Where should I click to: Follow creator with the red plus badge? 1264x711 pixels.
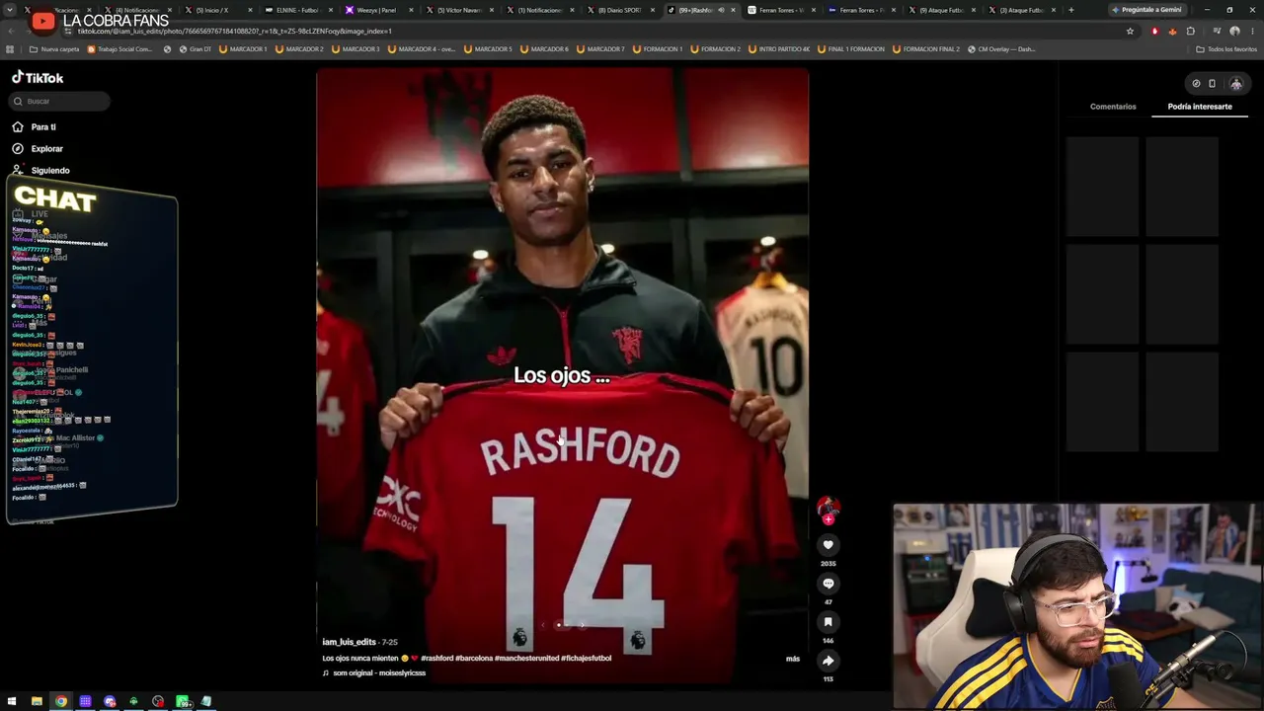click(829, 519)
